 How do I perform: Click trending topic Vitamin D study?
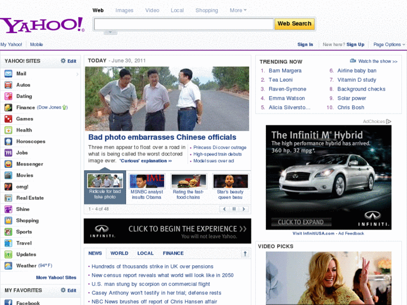[x=357, y=80]
